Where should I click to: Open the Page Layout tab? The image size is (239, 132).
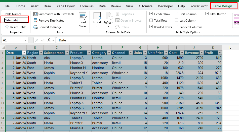[66, 6]
